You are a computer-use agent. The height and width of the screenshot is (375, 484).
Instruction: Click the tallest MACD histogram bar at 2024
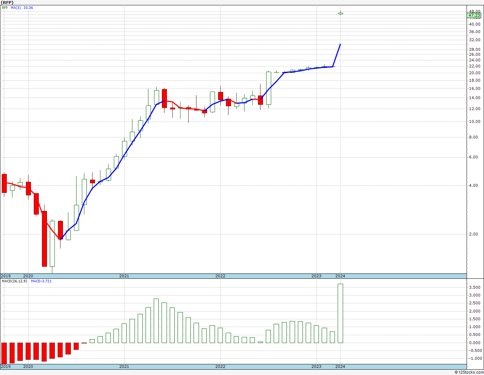(340, 313)
